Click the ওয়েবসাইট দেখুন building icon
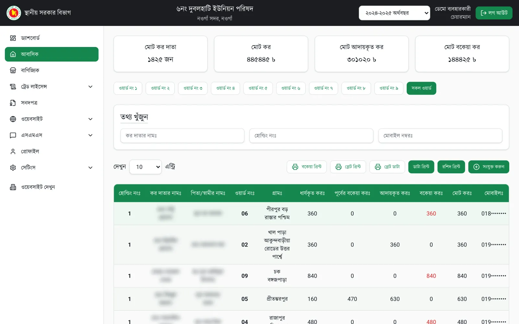Image resolution: width=519 pixels, height=324 pixels. tap(13, 187)
